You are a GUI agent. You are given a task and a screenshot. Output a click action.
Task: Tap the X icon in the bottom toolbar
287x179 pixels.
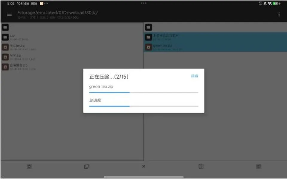click(144, 166)
